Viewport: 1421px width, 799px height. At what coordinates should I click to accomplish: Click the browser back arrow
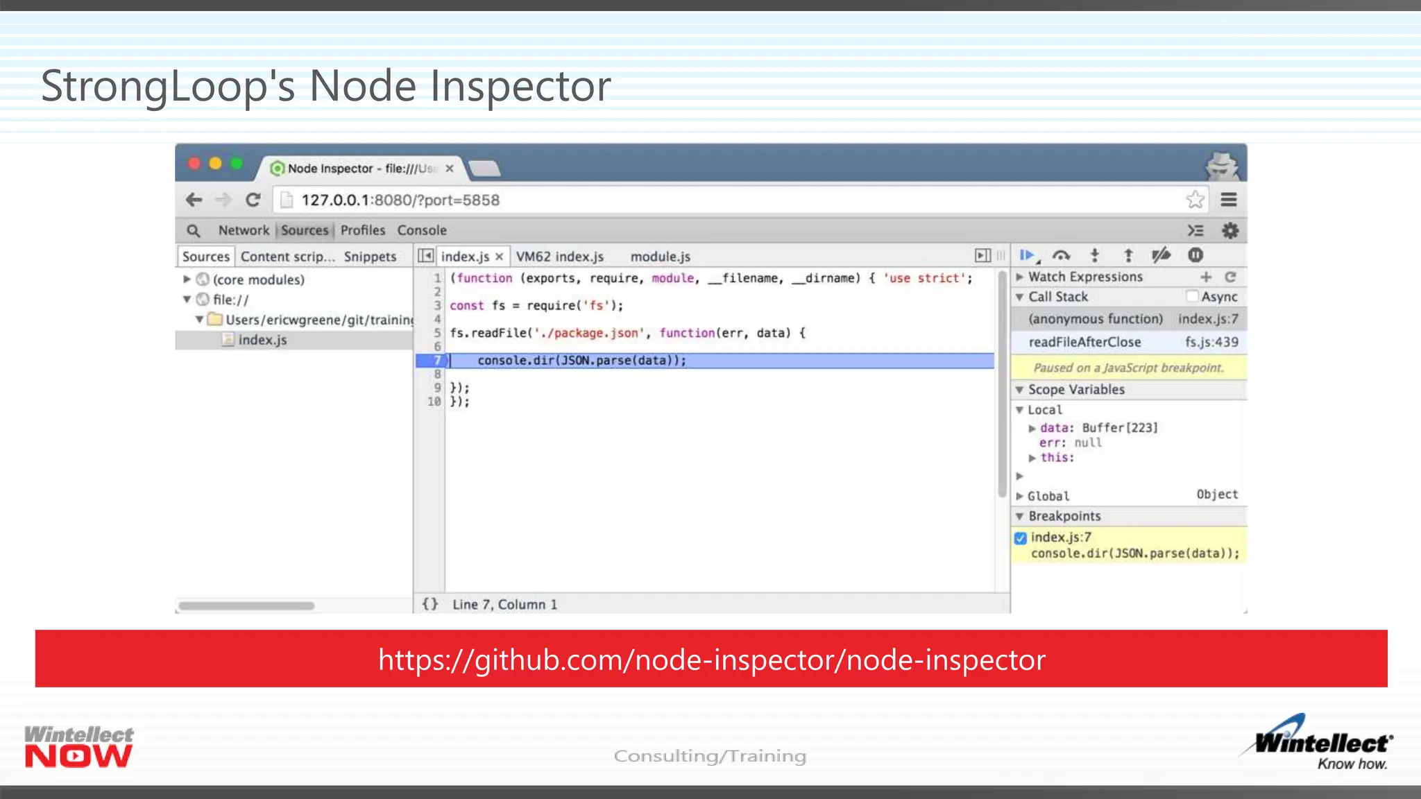click(194, 200)
